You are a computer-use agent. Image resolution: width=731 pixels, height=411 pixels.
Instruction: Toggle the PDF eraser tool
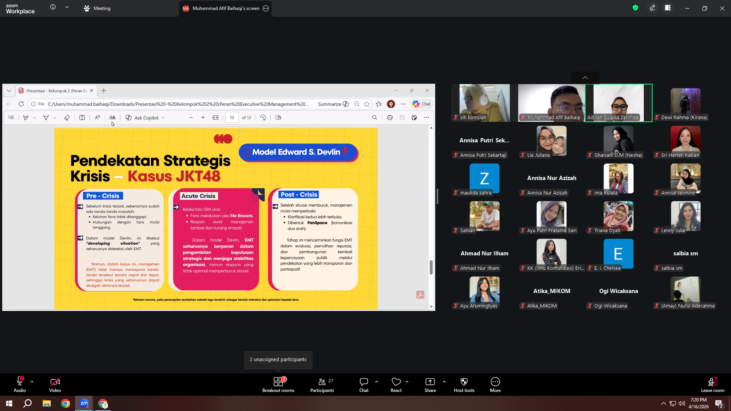coord(67,118)
